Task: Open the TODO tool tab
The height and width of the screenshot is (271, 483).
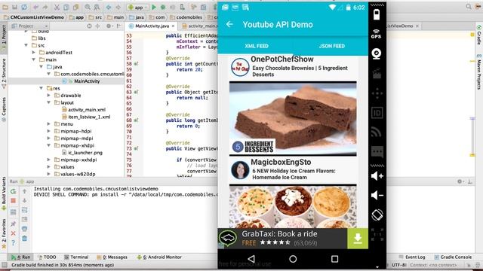Action: click(47, 257)
